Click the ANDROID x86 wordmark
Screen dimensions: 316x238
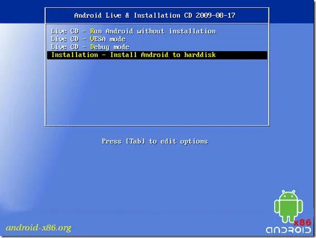[289, 228]
